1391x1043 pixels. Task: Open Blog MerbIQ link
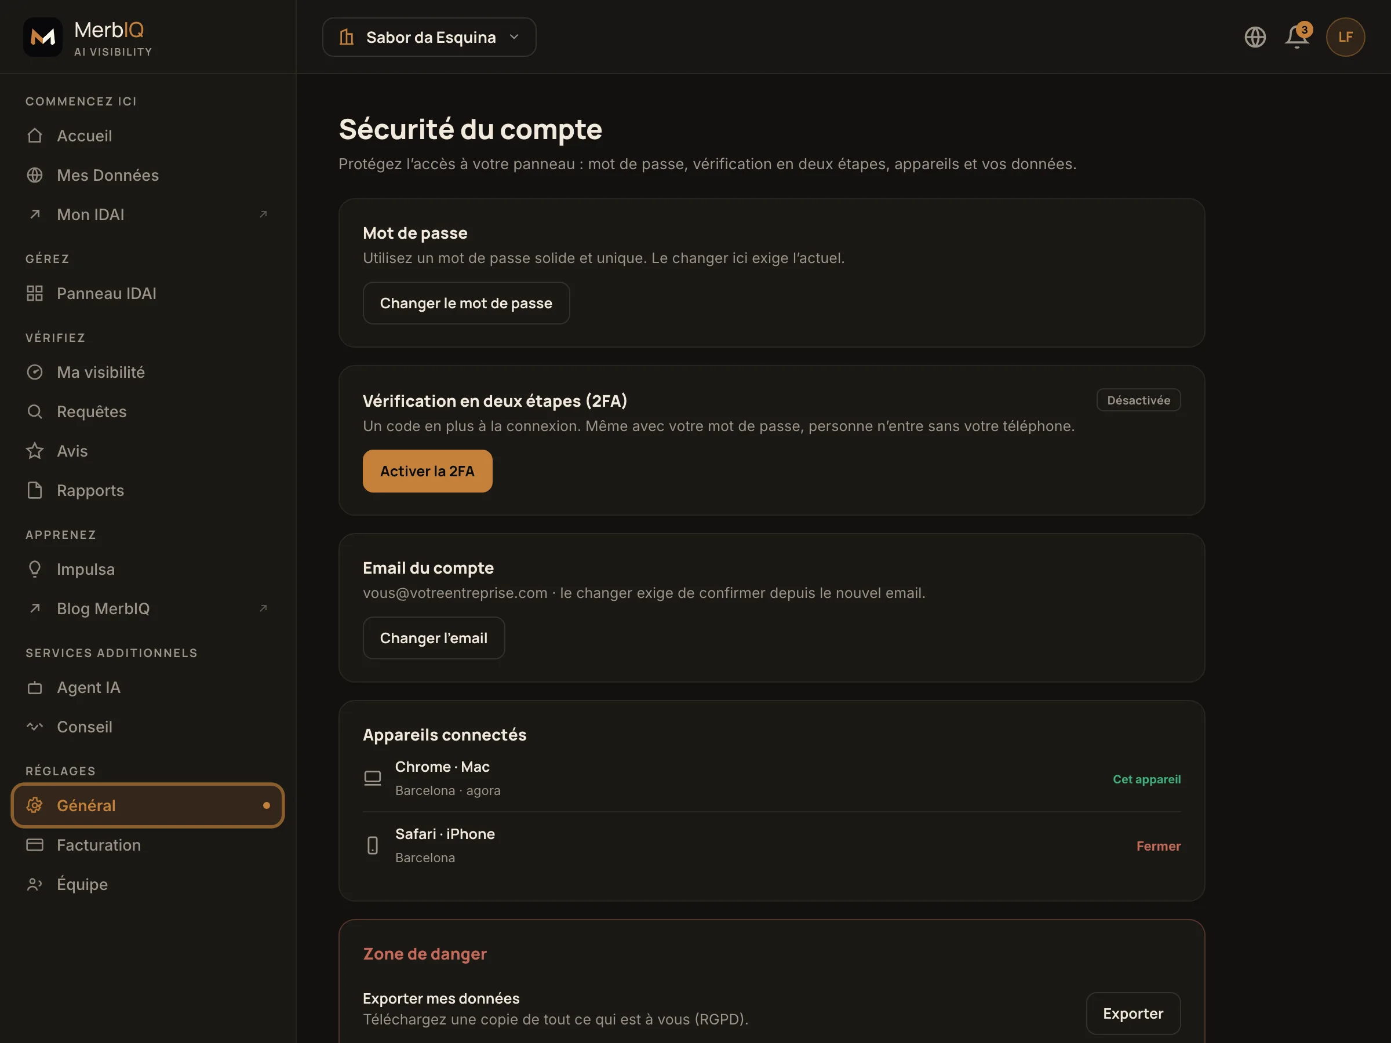(148, 608)
